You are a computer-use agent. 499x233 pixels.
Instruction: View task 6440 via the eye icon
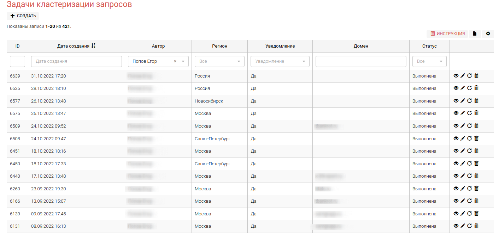(456, 176)
